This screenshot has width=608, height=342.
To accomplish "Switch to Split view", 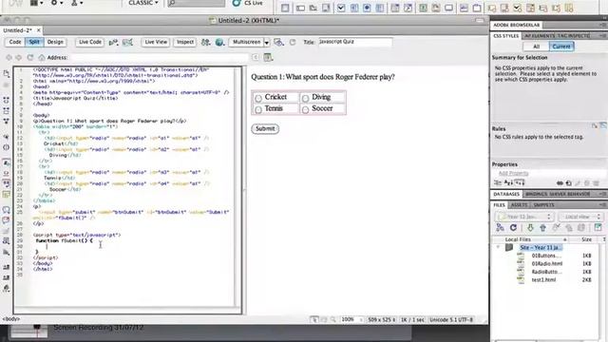I will (34, 42).
